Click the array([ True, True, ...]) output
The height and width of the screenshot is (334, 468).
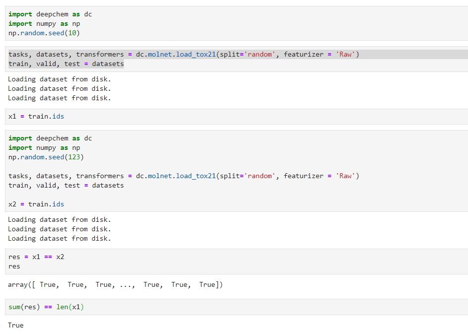click(x=115, y=285)
